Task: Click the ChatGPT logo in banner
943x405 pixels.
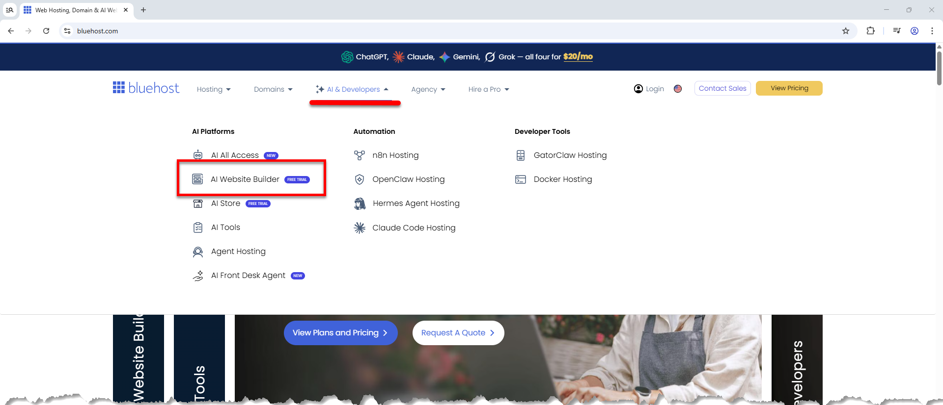Action: click(x=347, y=57)
